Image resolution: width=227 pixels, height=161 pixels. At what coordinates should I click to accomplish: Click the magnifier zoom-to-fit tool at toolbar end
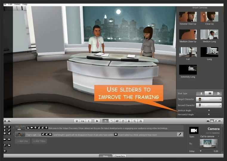140,121
